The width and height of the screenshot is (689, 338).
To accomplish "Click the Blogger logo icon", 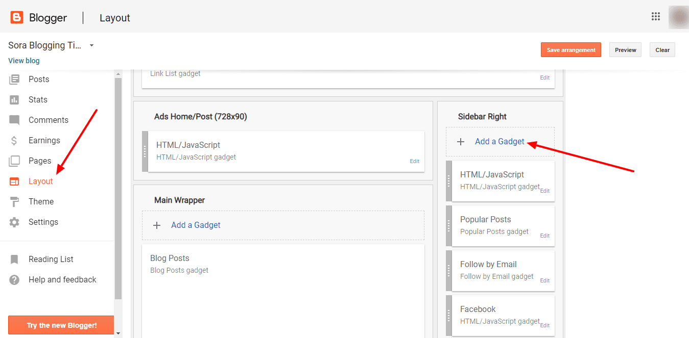I will tap(17, 16).
